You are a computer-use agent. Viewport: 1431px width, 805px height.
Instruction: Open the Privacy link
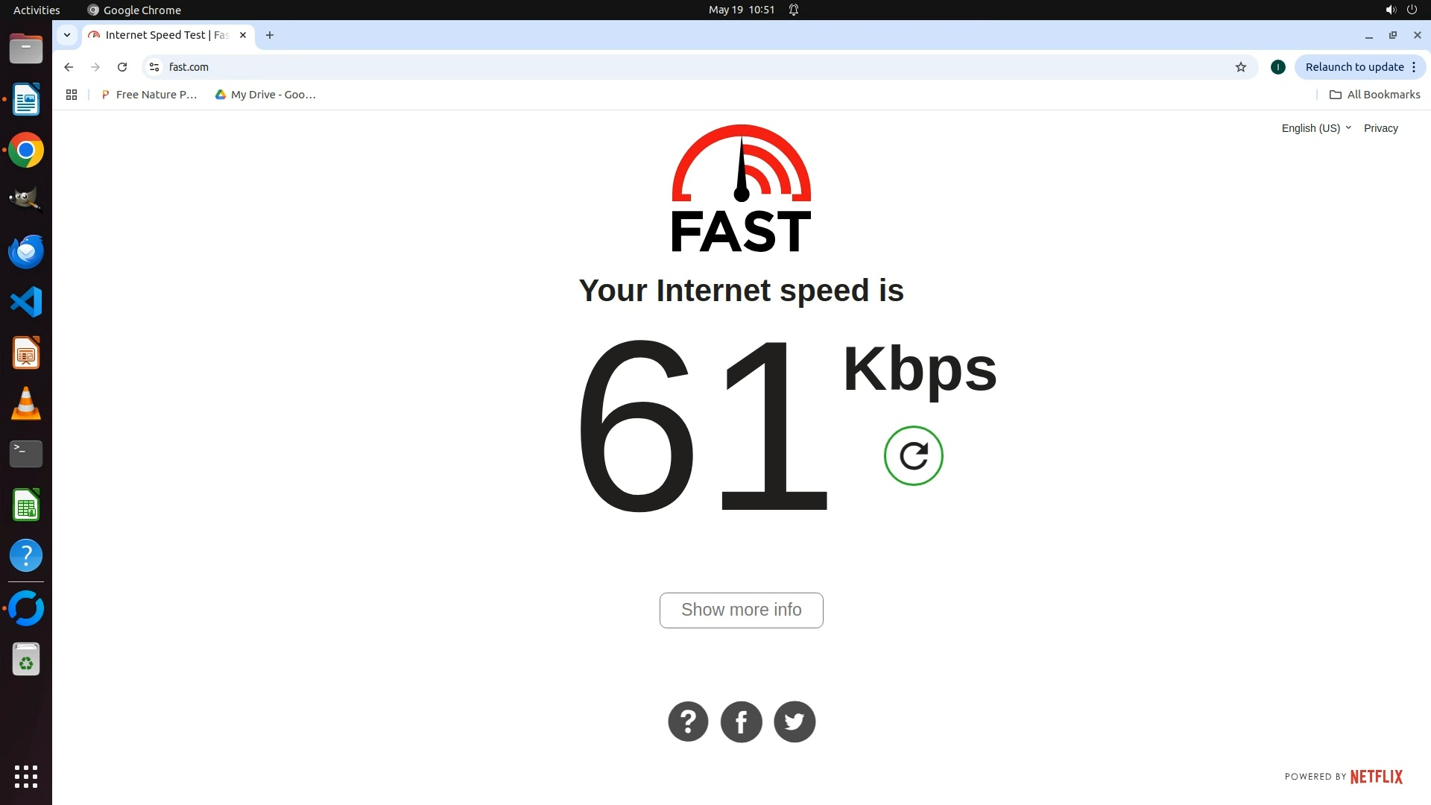click(x=1381, y=128)
